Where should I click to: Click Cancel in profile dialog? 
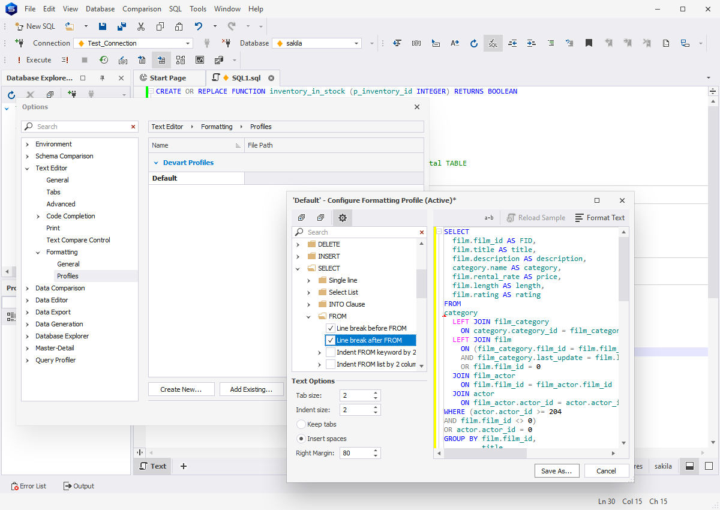(x=607, y=471)
